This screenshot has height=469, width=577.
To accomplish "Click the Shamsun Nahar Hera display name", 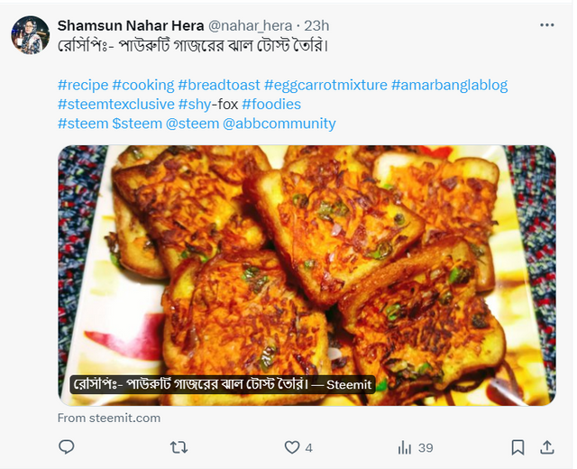I will [x=131, y=25].
